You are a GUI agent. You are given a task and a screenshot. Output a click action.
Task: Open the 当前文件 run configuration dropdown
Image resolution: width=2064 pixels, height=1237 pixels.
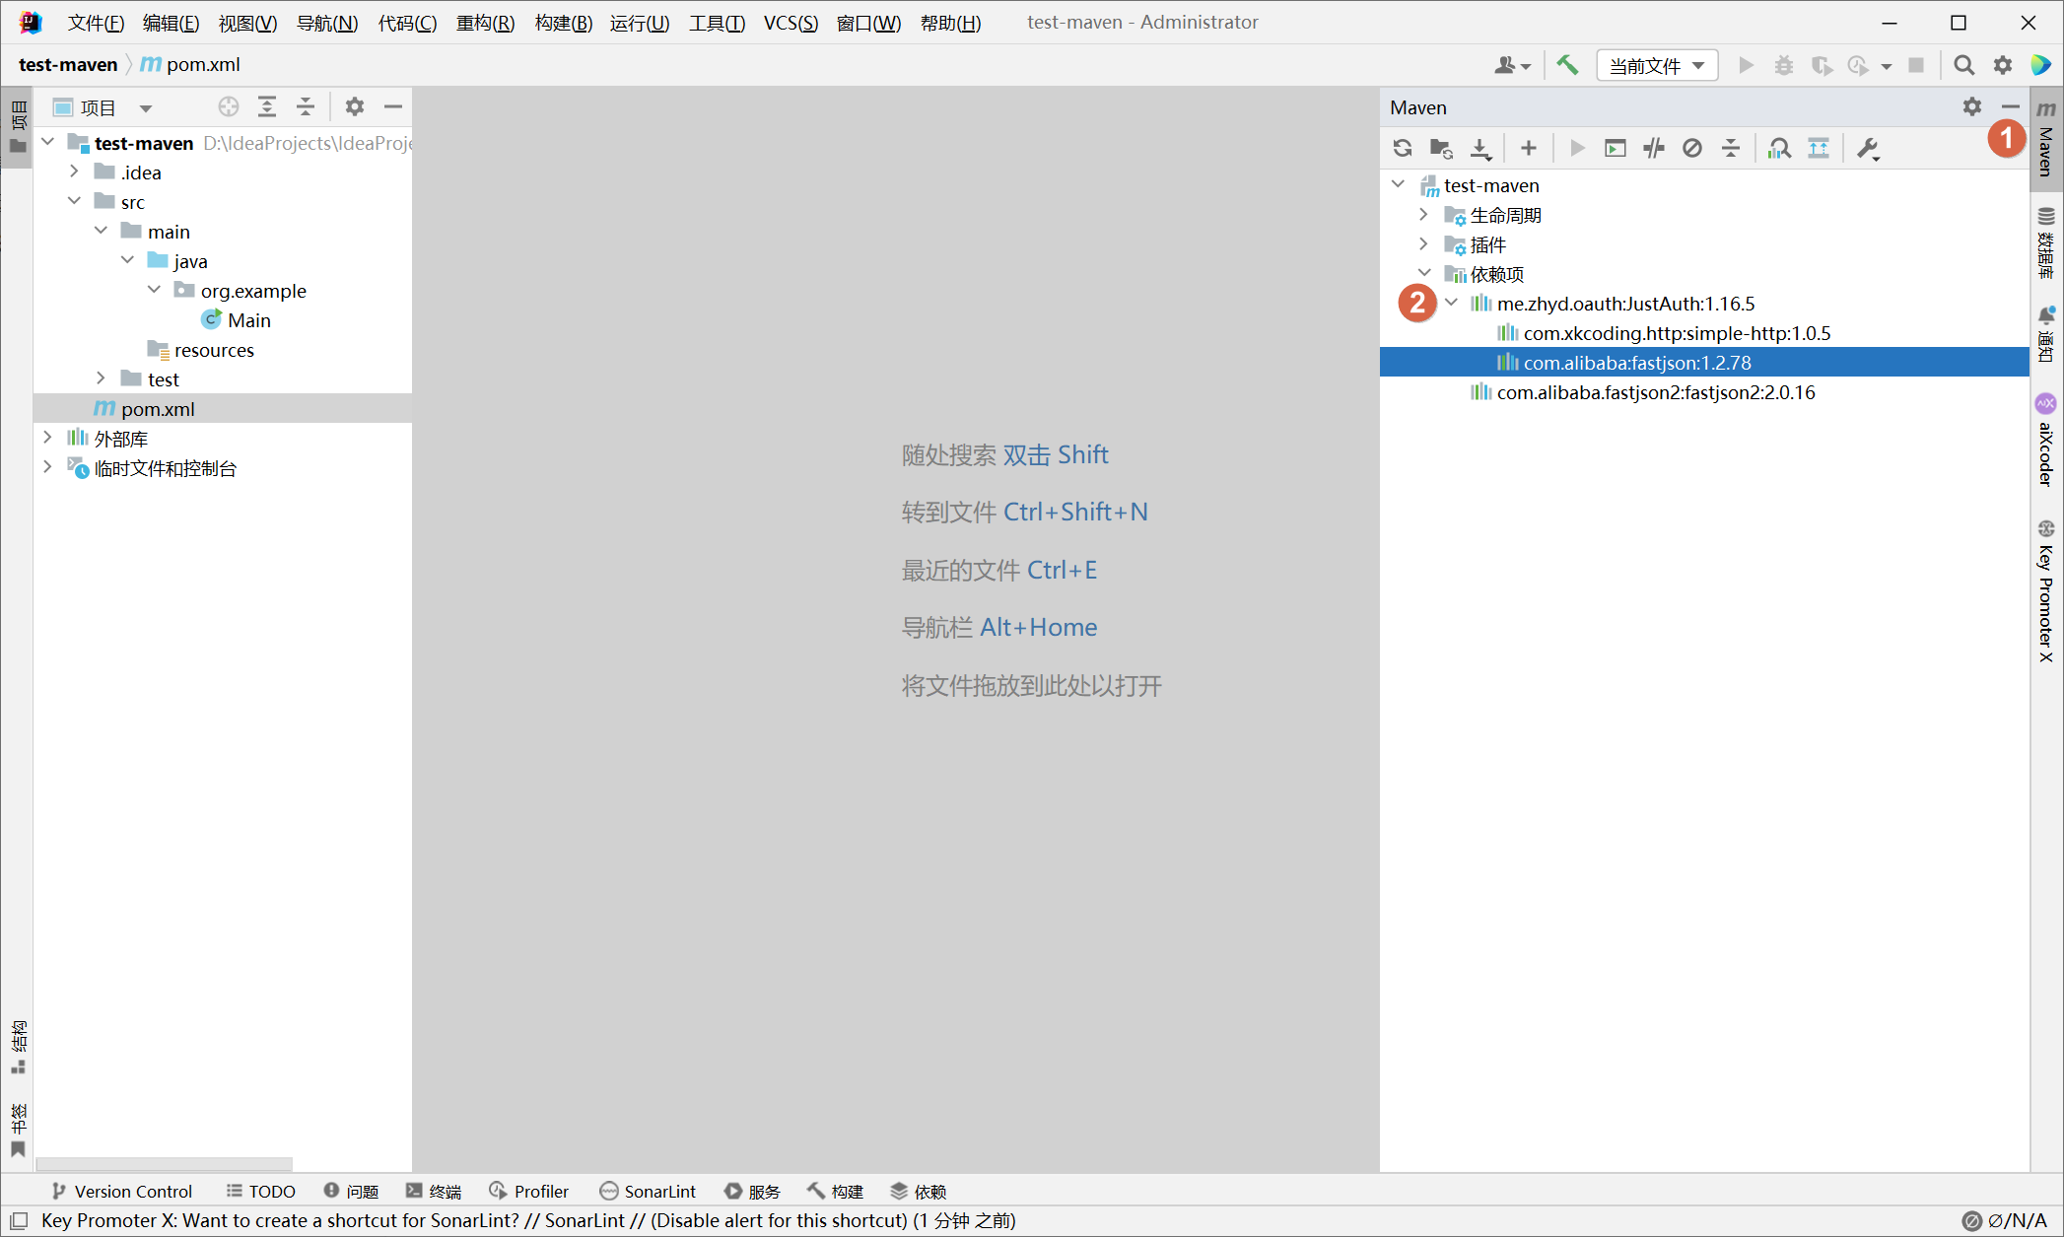(x=1657, y=65)
